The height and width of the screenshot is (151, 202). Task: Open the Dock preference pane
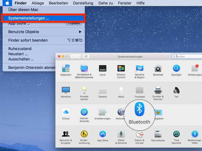tap(103, 70)
